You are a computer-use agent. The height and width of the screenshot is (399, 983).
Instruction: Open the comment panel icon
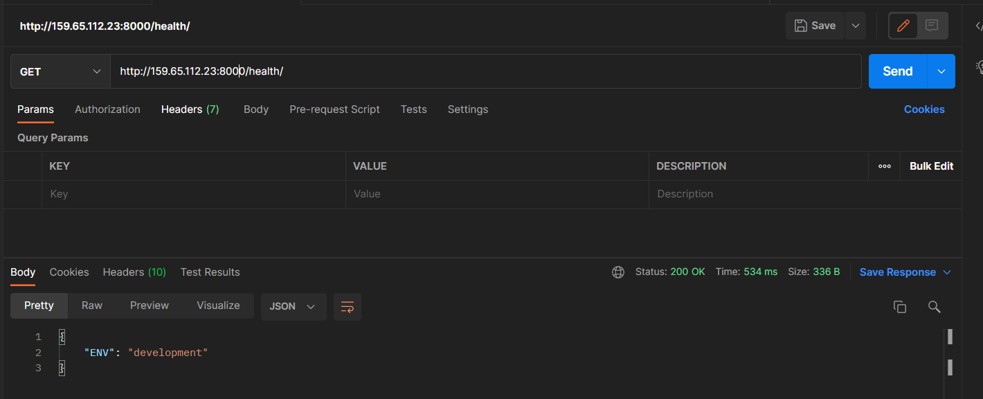[931, 26]
